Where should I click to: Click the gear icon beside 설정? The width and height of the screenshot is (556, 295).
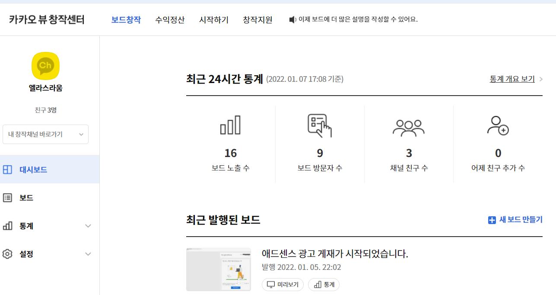7,254
